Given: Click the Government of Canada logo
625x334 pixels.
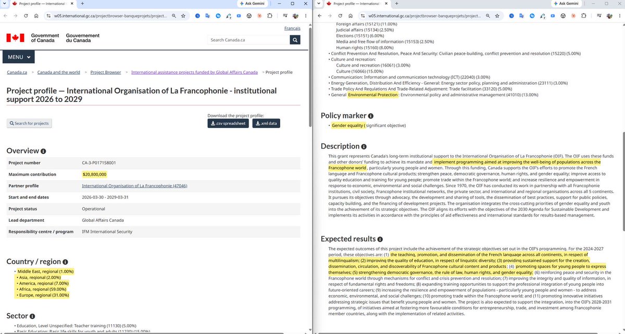Looking at the screenshot, I should (53, 38).
